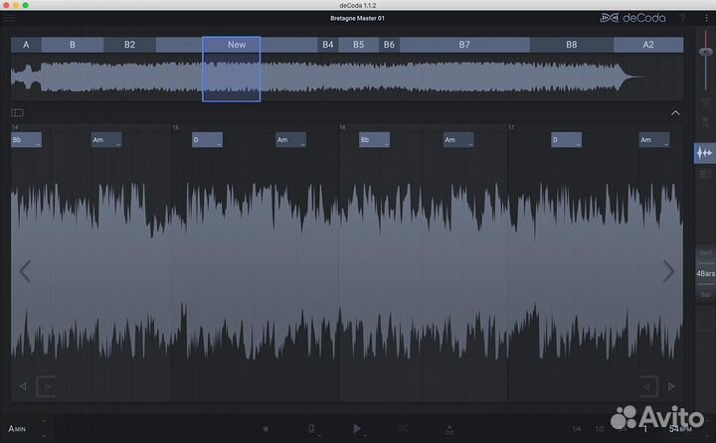Click the loop start marker icon at bottom left
716x443 pixels.
tap(46, 385)
